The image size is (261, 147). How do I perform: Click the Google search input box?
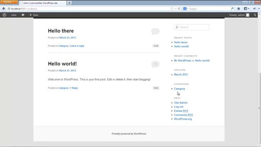pos(209,9)
